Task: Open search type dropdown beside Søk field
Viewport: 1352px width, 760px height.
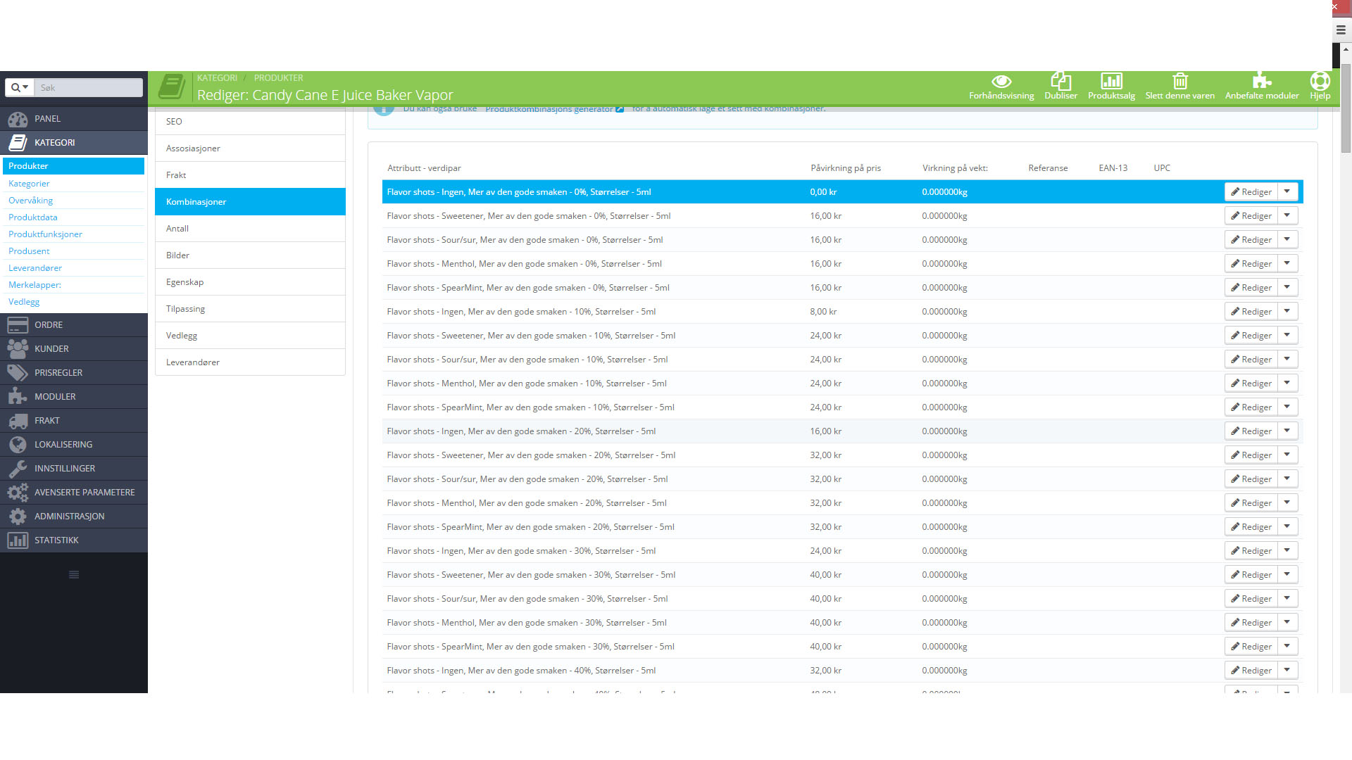Action: coord(20,87)
